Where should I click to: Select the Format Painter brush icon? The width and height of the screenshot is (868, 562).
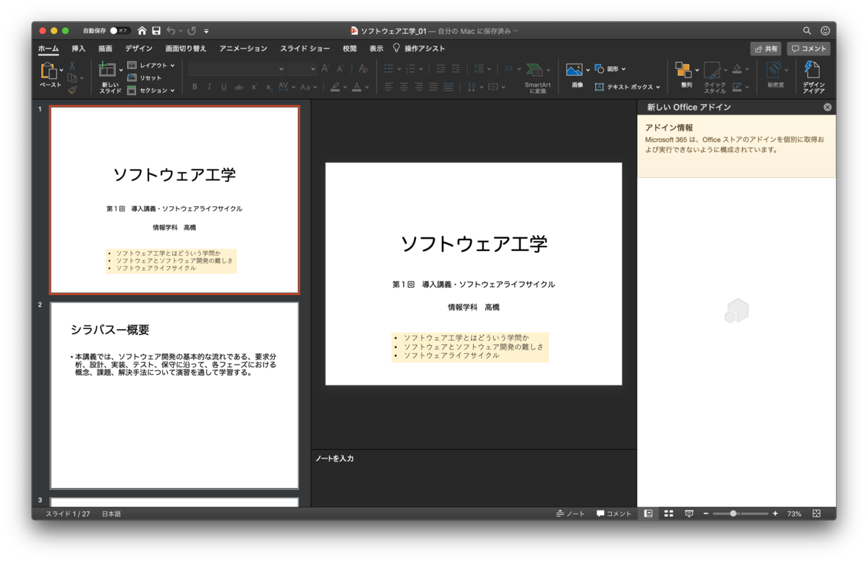72,90
